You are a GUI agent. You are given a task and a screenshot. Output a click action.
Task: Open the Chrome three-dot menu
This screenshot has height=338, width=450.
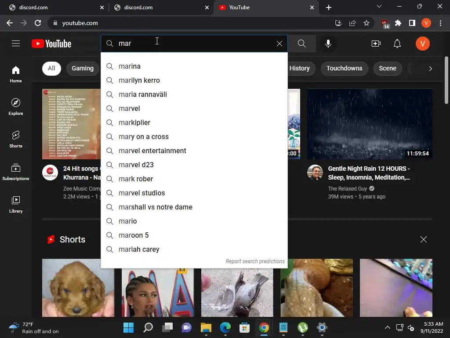440,23
